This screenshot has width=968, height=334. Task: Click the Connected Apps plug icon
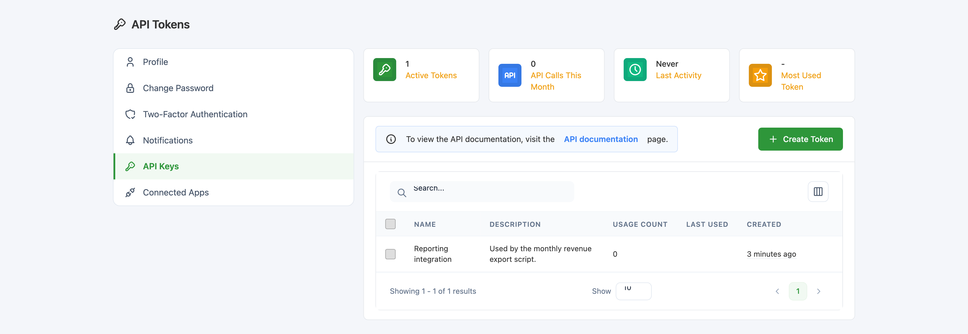coord(130,192)
